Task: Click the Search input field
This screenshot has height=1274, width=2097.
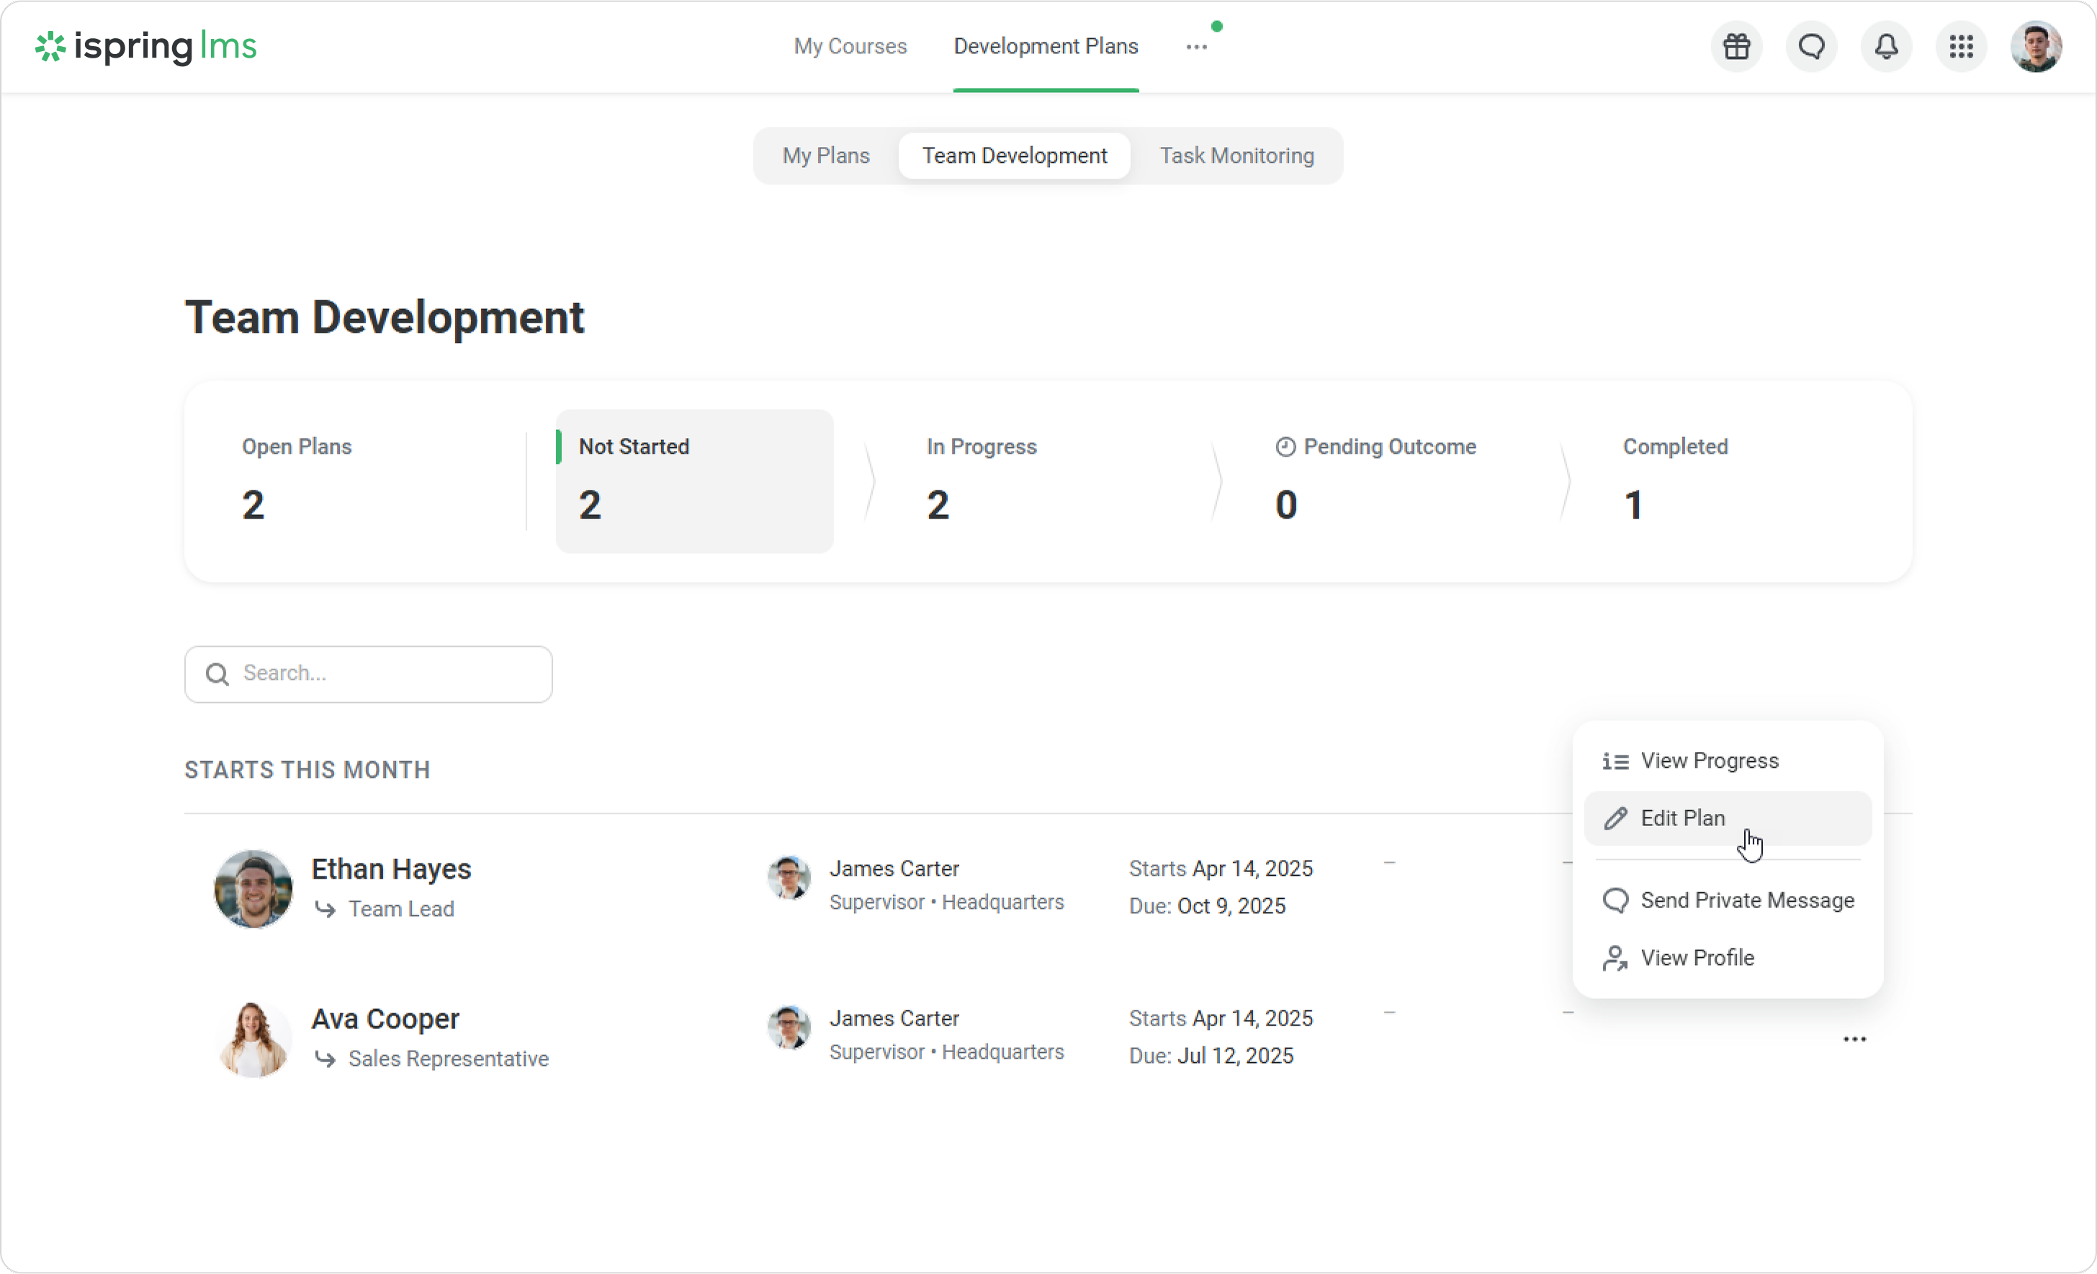Action: coord(392,674)
